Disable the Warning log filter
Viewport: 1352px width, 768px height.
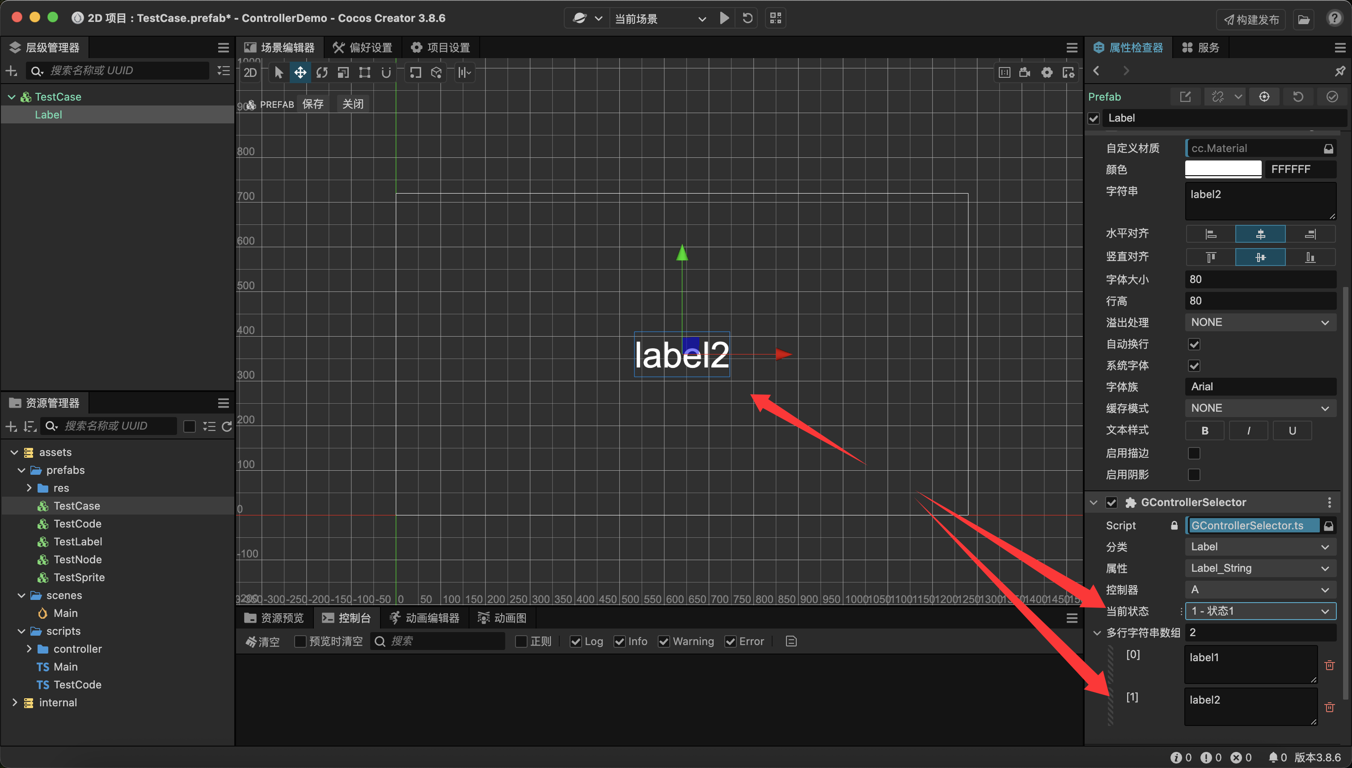(663, 641)
